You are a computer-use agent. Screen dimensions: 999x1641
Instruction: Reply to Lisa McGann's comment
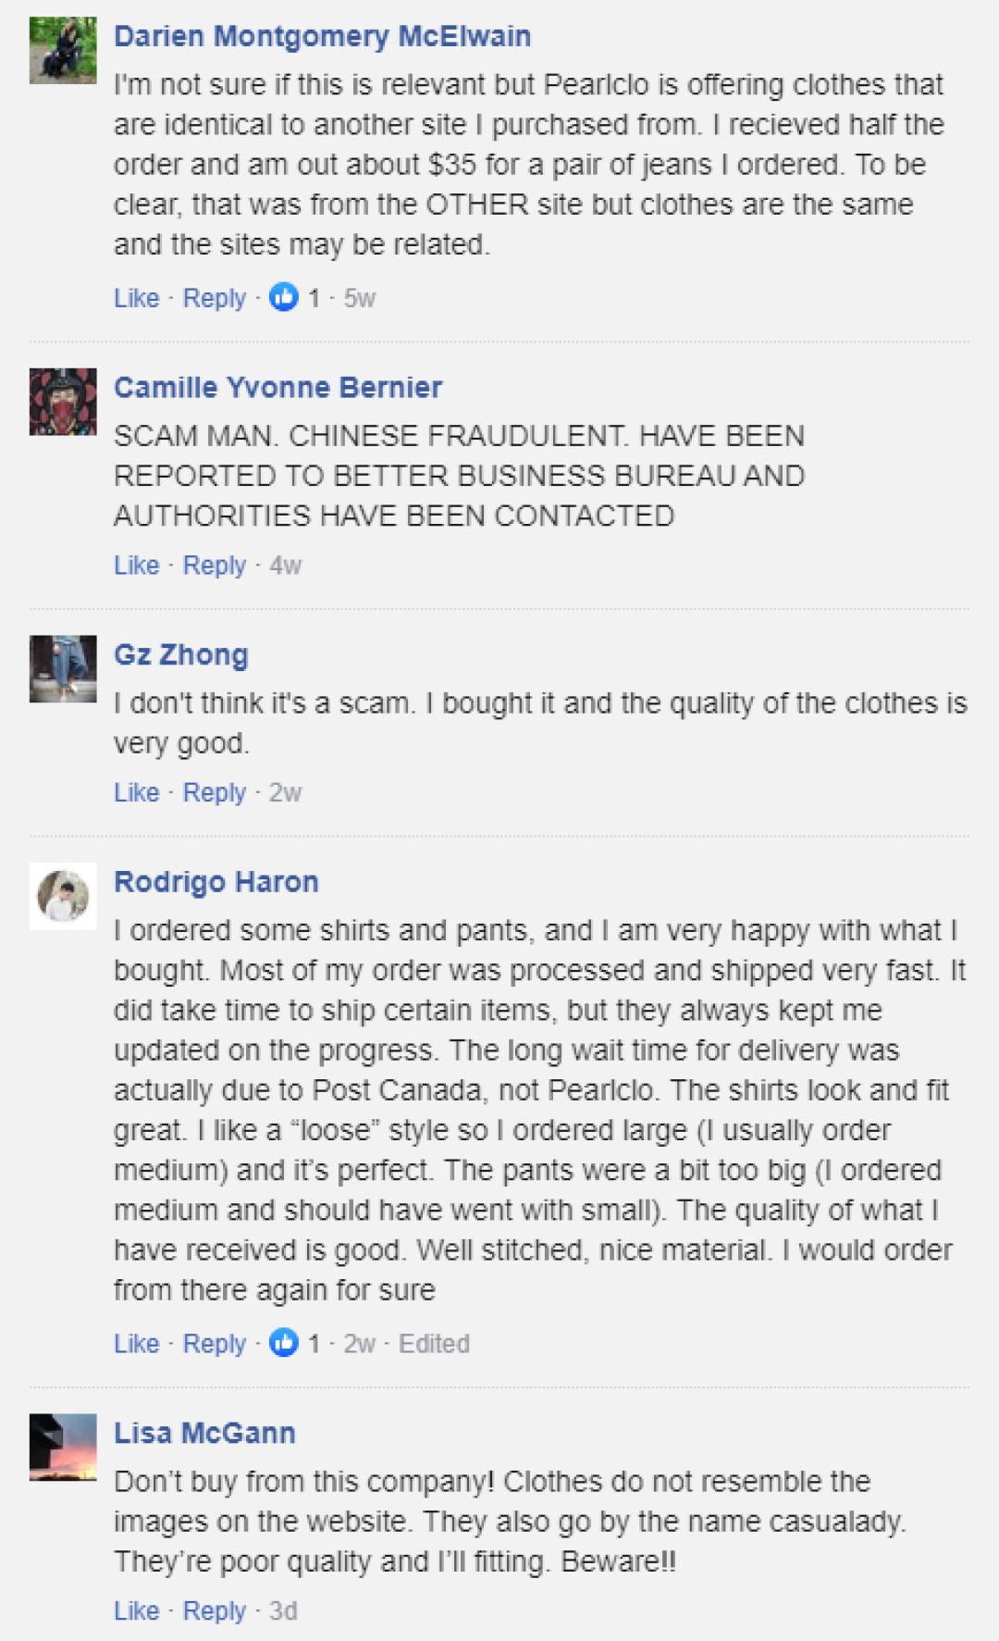[214, 1610]
